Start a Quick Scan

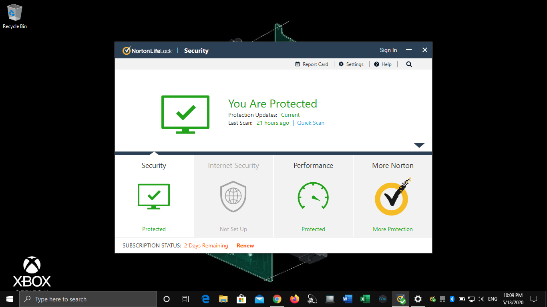[311, 123]
